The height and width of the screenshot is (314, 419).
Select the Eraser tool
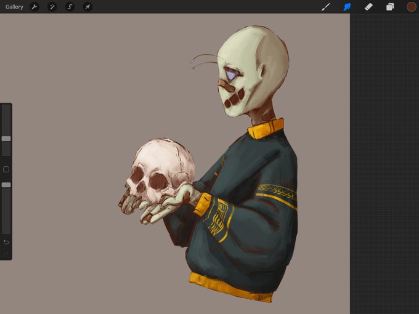[368, 7]
